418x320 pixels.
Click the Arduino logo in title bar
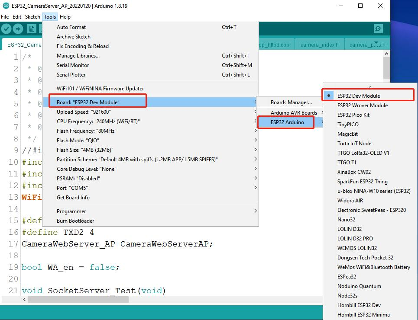pos(6,6)
